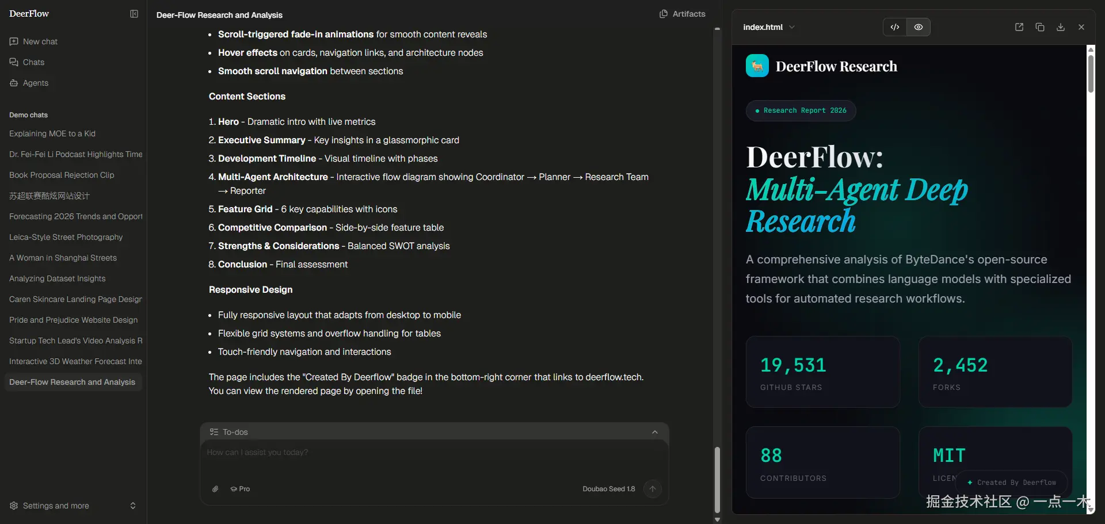Open Pride and Prejudice Website Design chat

click(x=73, y=320)
